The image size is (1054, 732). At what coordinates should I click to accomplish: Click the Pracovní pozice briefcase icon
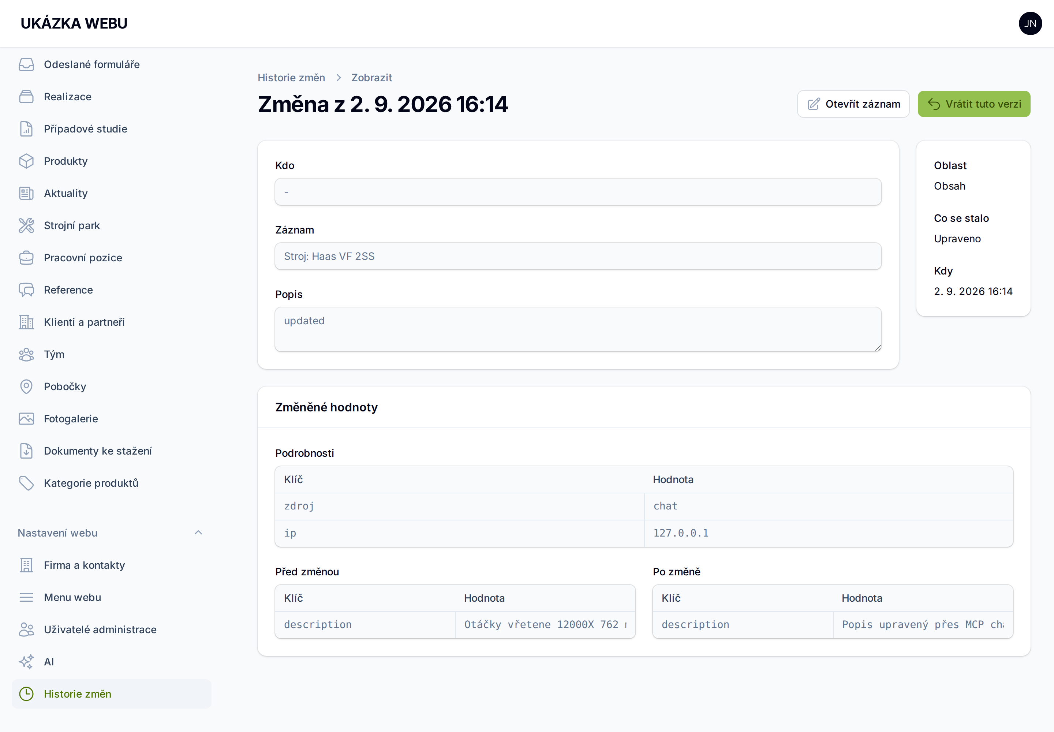pyautogui.click(x=26, y=258)
